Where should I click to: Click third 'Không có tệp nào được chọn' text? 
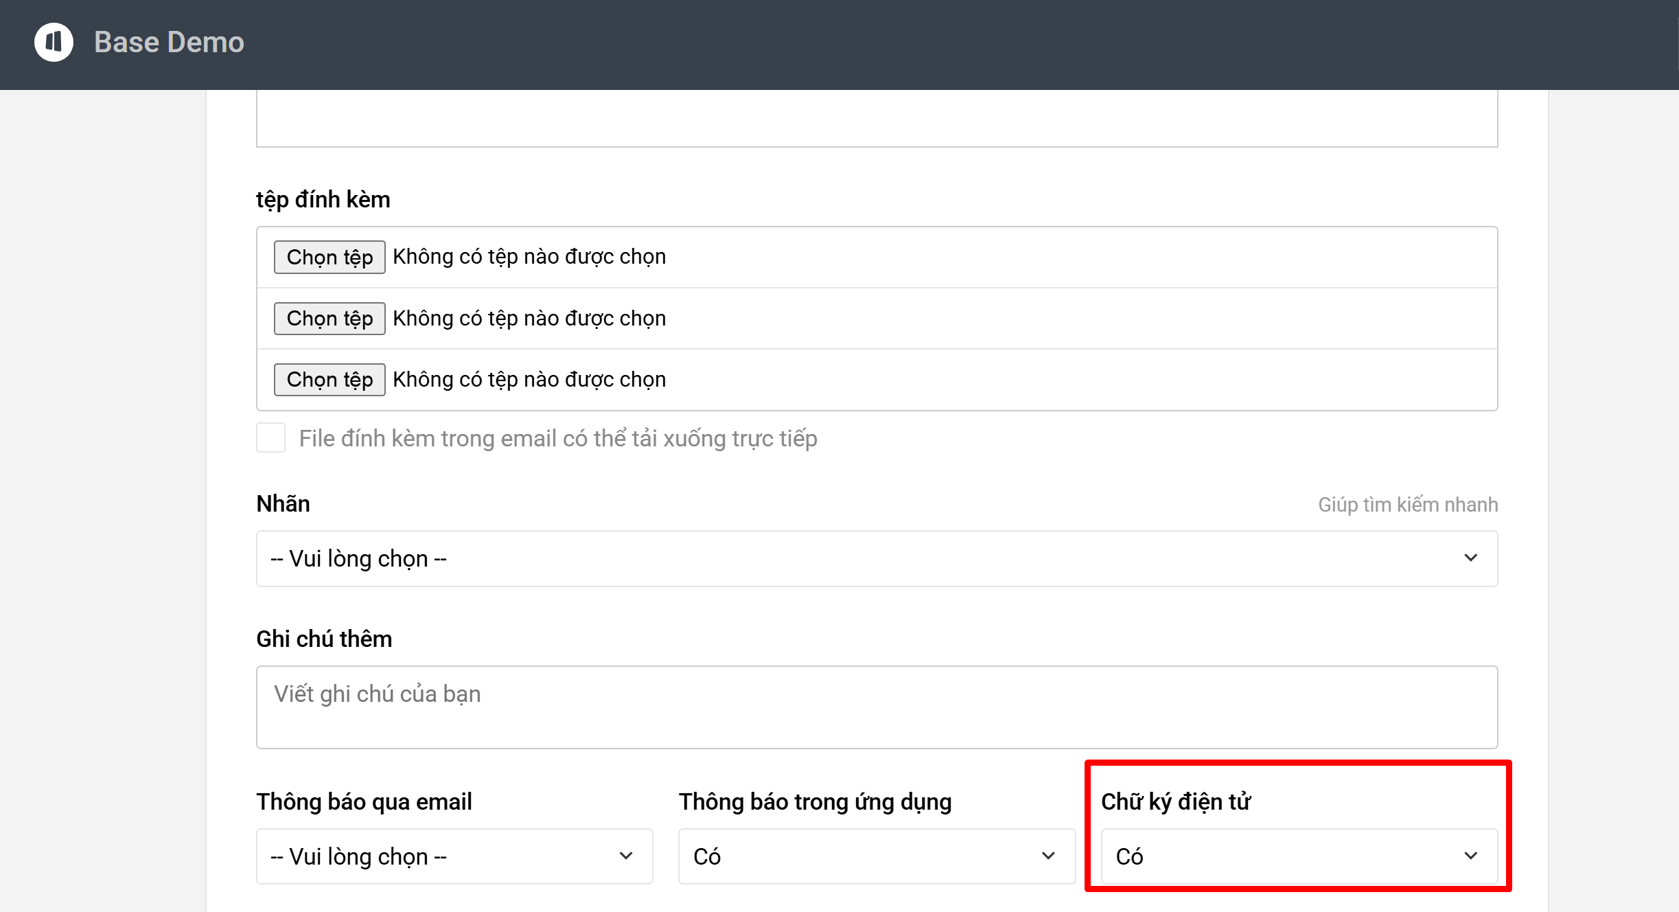[x=529, y=380]
